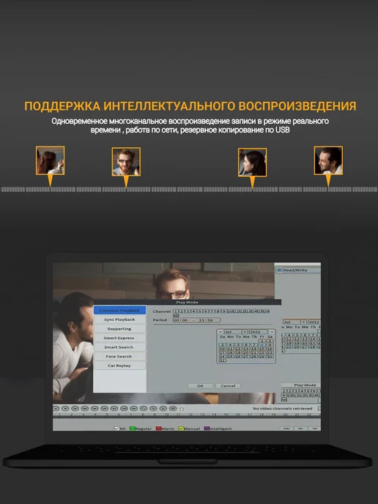This screenshot has width=378, height=504.
Task: Select the man with glasses face thumbnail
Action: (126, 162)
